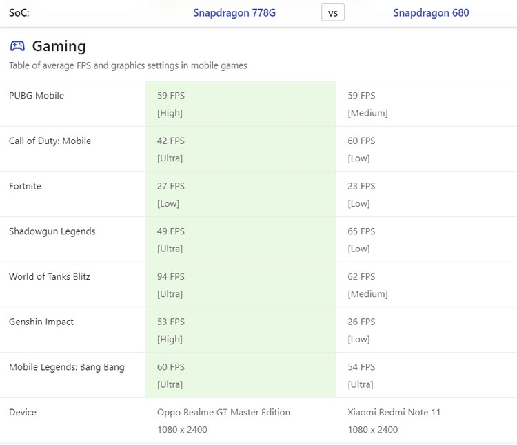Image resolution: width=517 pixels, height=445 pixels.
Task: Select 778G PUBG Mobile 59 FPS value
Action: point(171,96)
